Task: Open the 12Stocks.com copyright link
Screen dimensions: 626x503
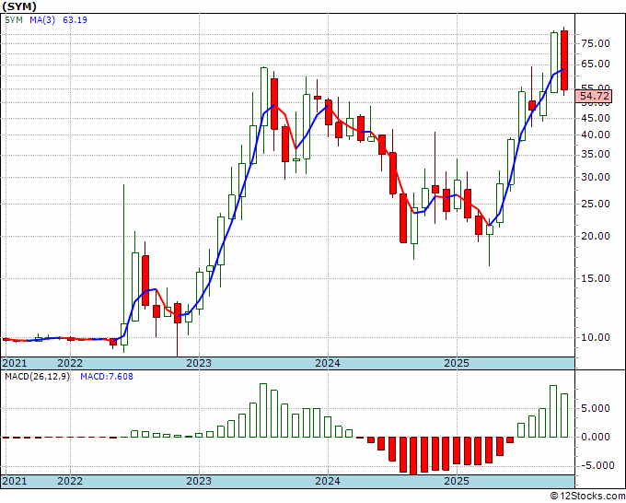Action: (x=587, y=496)
